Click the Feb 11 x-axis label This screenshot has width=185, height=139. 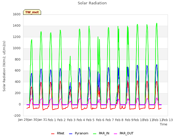148,120
